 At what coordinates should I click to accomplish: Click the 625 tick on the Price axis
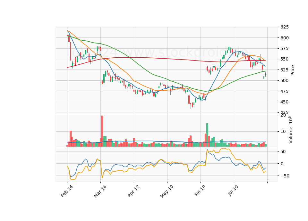click(285, 27)
